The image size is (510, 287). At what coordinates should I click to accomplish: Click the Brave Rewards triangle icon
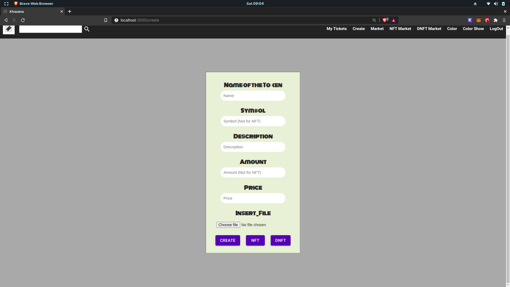tap(394, 20)
